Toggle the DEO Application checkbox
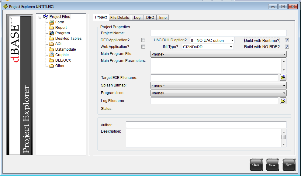This screenshot has height=176, width=301. [144, 40]
